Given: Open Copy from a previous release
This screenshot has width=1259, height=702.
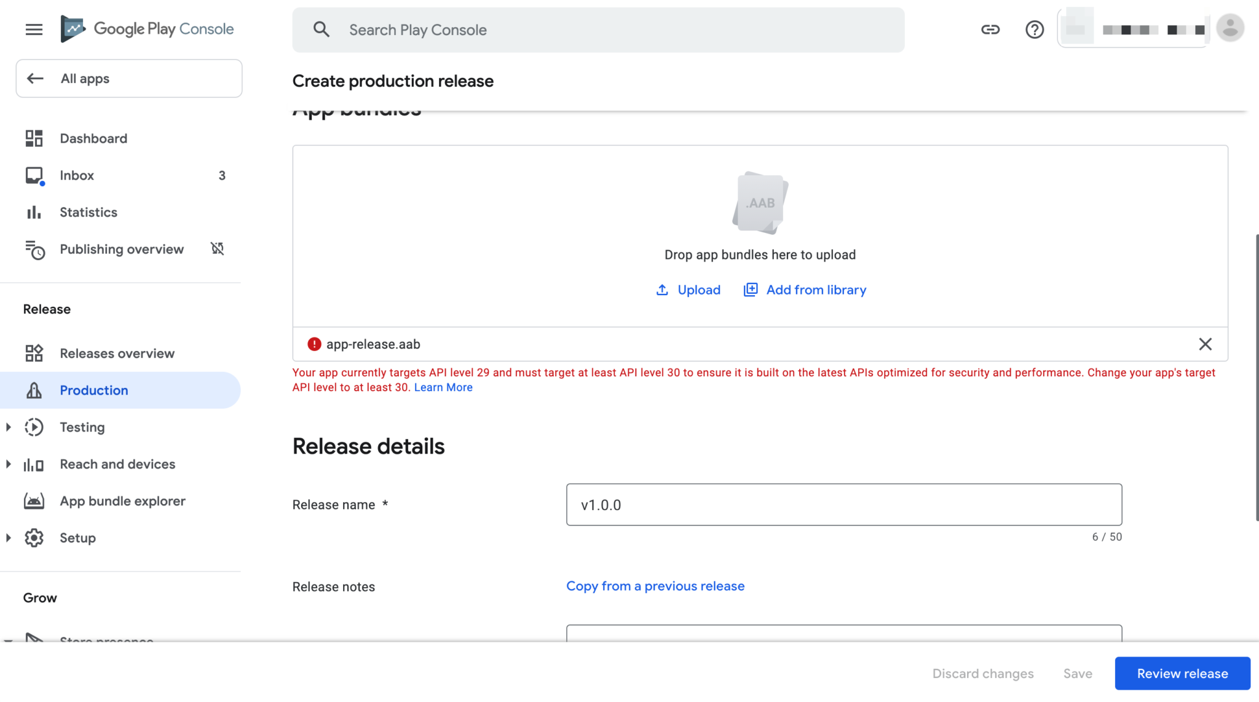Looking at the screenshot, I should point(655,586).
